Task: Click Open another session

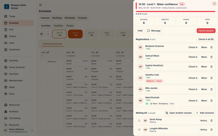Action: pyautogui.click(x=178, y=113)
